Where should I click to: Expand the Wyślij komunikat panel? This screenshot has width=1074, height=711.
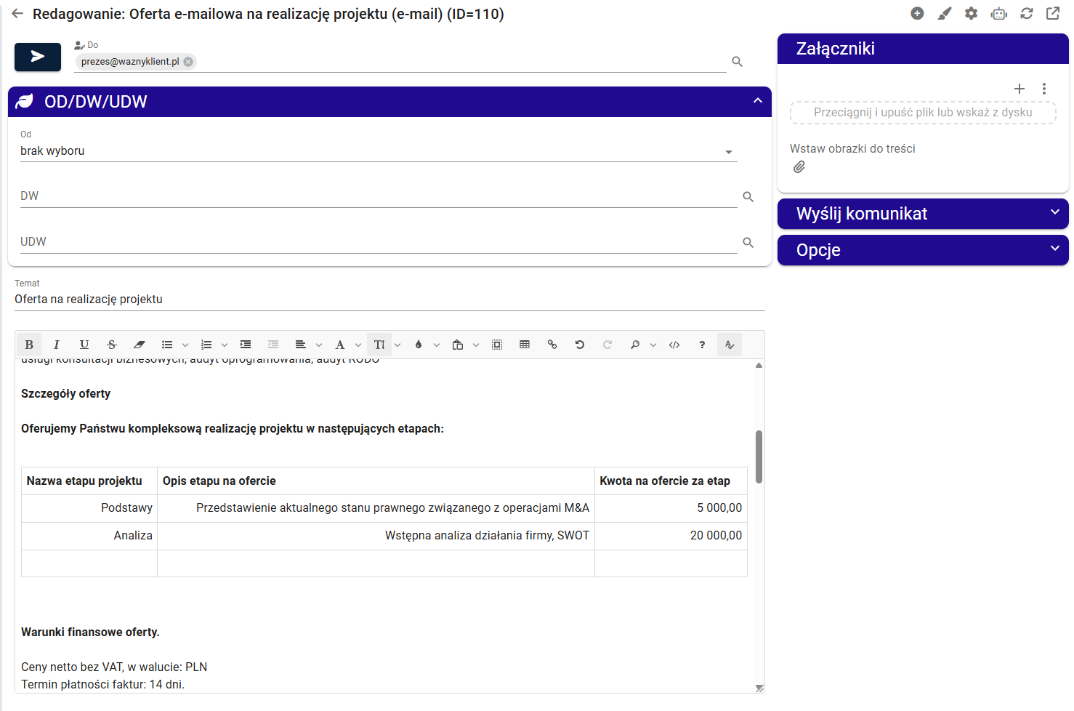point(923,214)
